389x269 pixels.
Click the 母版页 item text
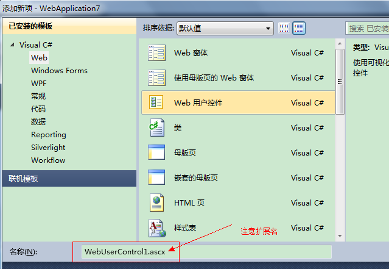pos(185,153)
